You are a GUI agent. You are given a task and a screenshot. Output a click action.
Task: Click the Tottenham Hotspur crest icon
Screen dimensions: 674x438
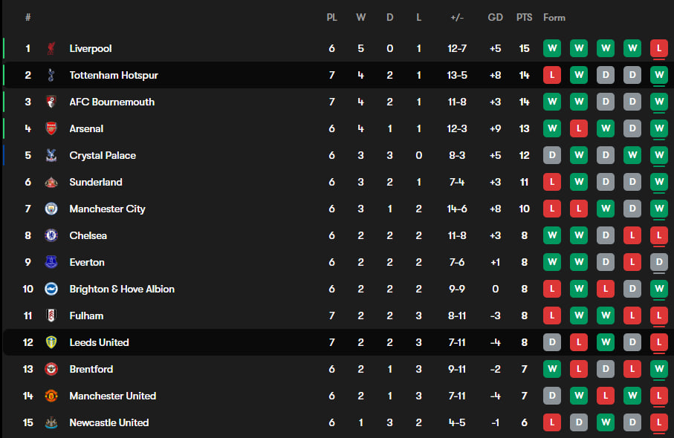coord(51,75)
